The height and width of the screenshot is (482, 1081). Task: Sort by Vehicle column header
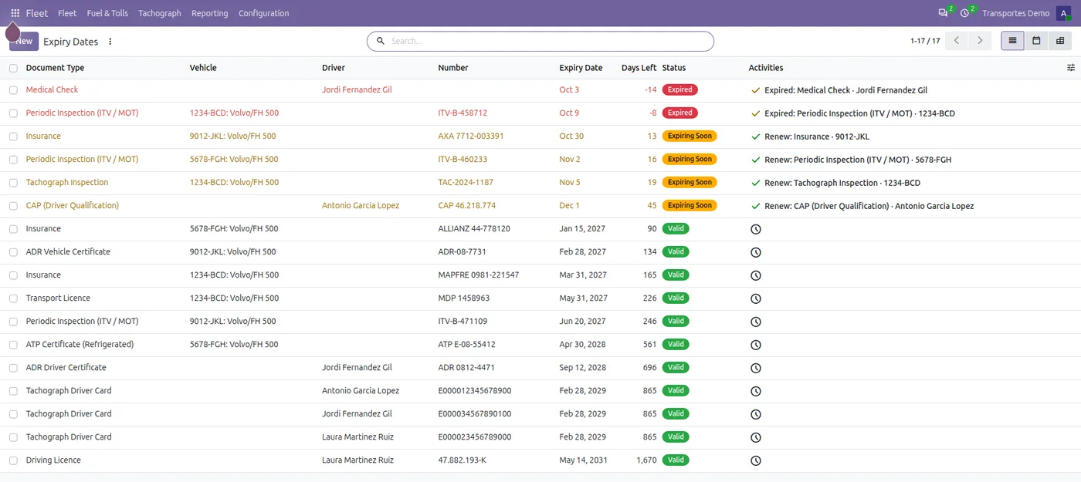[x=203, y=68]
